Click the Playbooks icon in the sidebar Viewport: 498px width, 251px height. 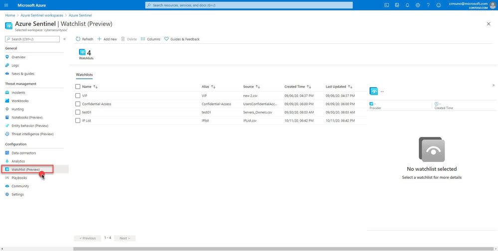coord(7,178)
